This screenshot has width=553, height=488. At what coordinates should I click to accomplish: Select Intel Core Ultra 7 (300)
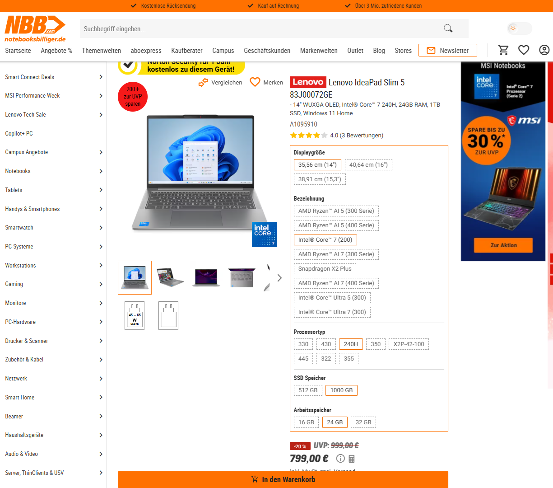[x=332, y=312]
